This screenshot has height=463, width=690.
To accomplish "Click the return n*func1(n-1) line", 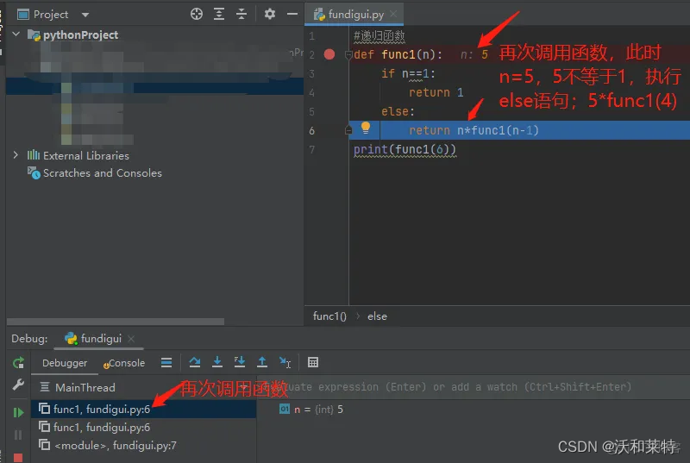I will [474, 130].
